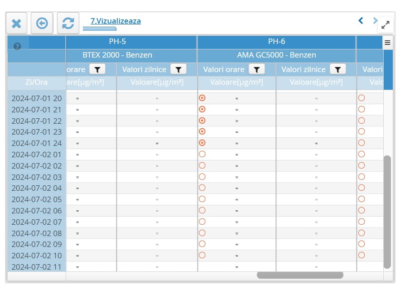Filter PH-5 Valori zilnice column

[178, 69]
